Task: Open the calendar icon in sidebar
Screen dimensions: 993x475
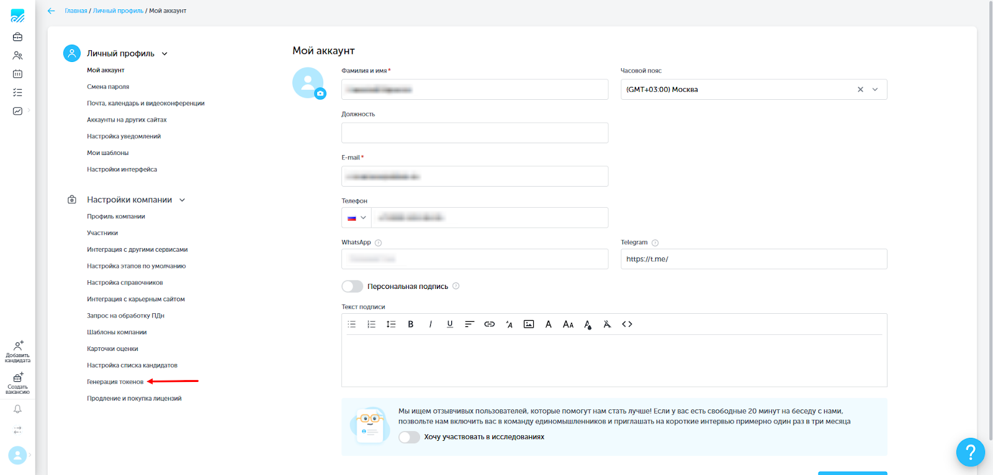Action: 17,74
